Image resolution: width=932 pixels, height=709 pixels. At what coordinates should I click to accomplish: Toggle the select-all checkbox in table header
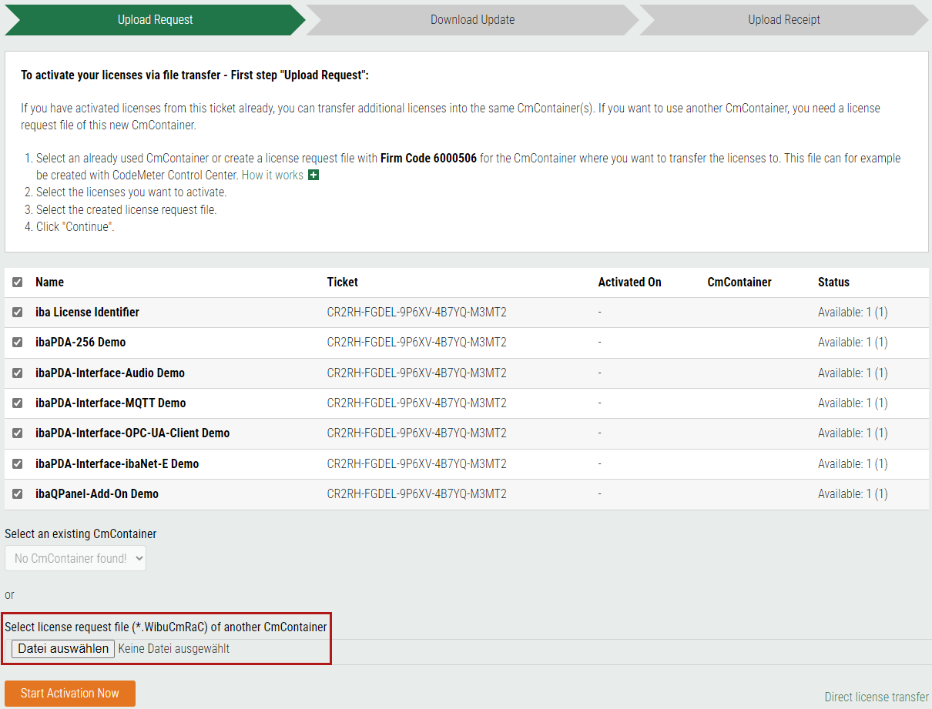coord(18,283)
